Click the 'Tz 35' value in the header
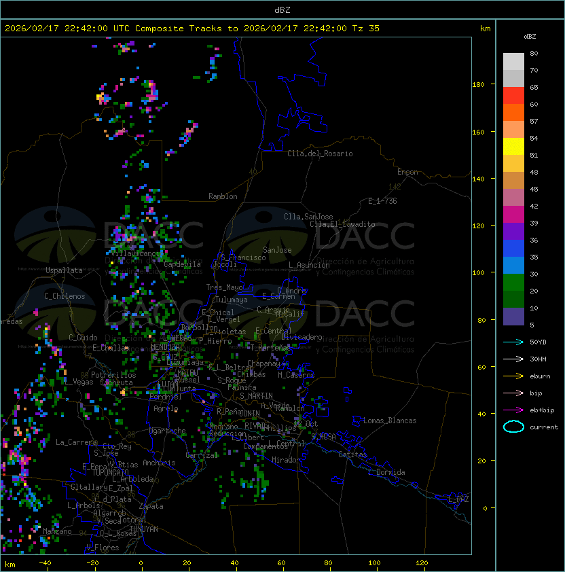This screenshot has width=565, height=572. click(x=366, y=29)
